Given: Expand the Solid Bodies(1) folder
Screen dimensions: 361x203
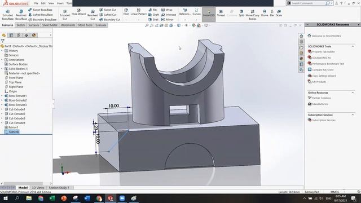Looking at the screenshot, I should click(x=2, y=69).
